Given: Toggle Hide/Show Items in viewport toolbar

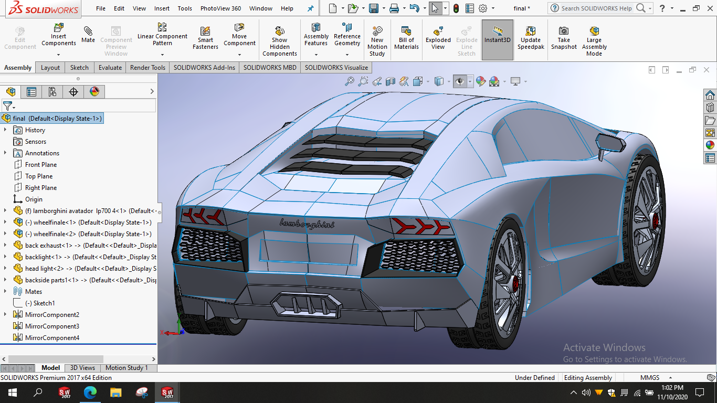Looking at the screenshot, I should click(460, 81).
